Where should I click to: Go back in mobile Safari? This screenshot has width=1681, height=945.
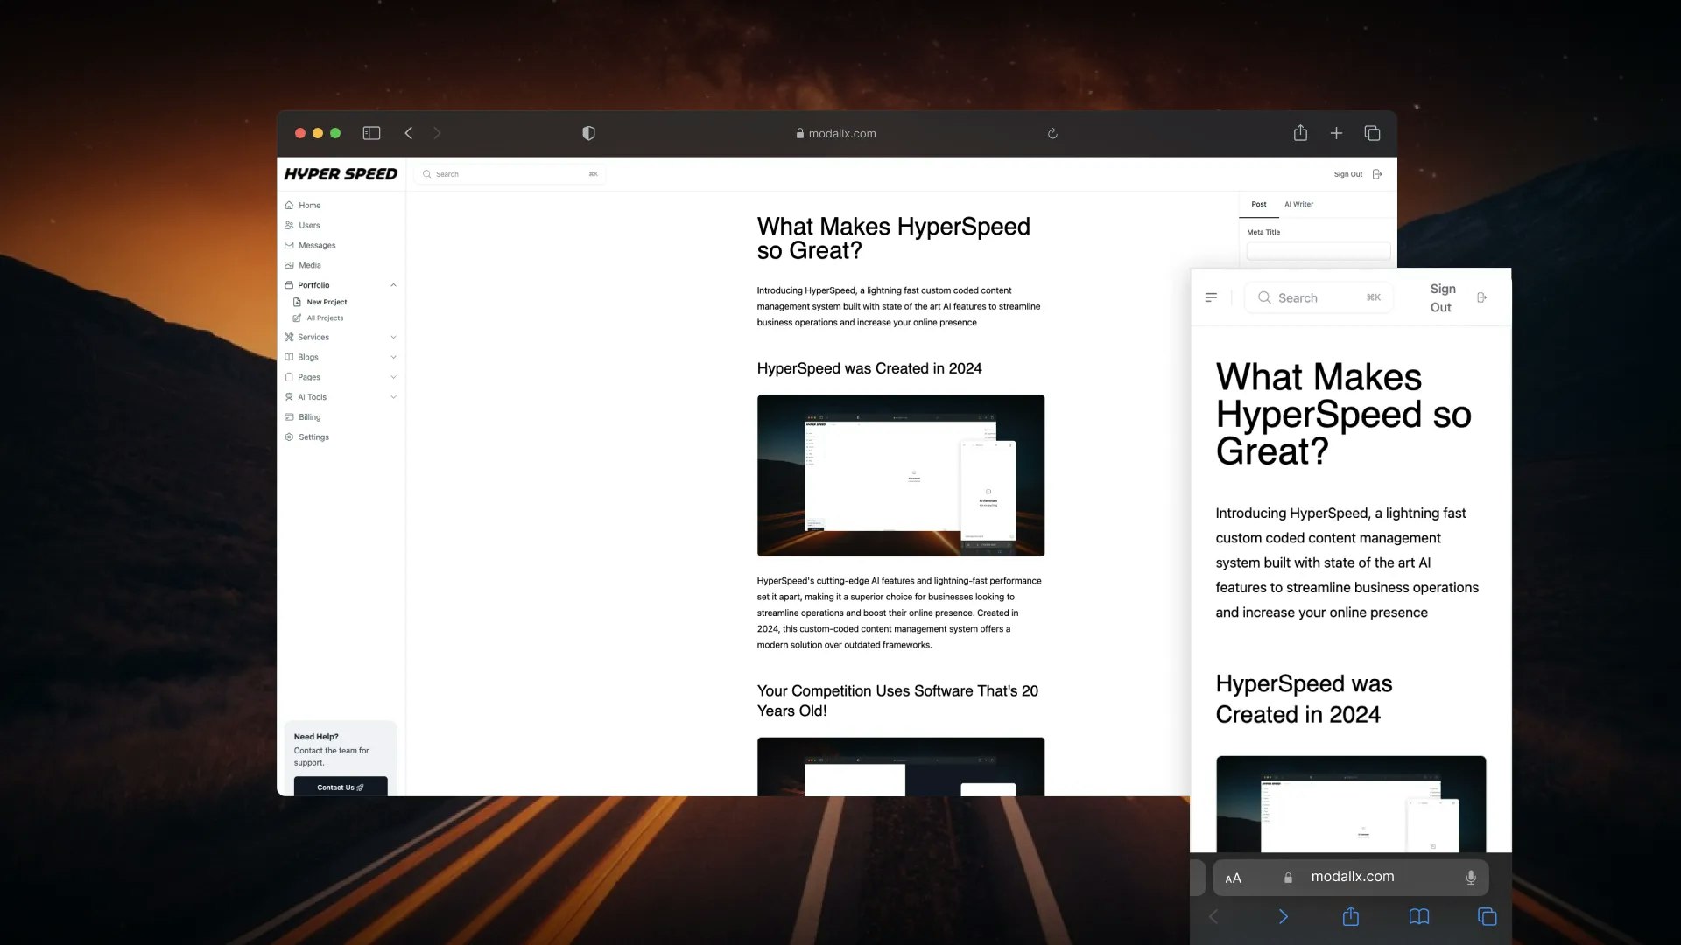point(1213,916)
